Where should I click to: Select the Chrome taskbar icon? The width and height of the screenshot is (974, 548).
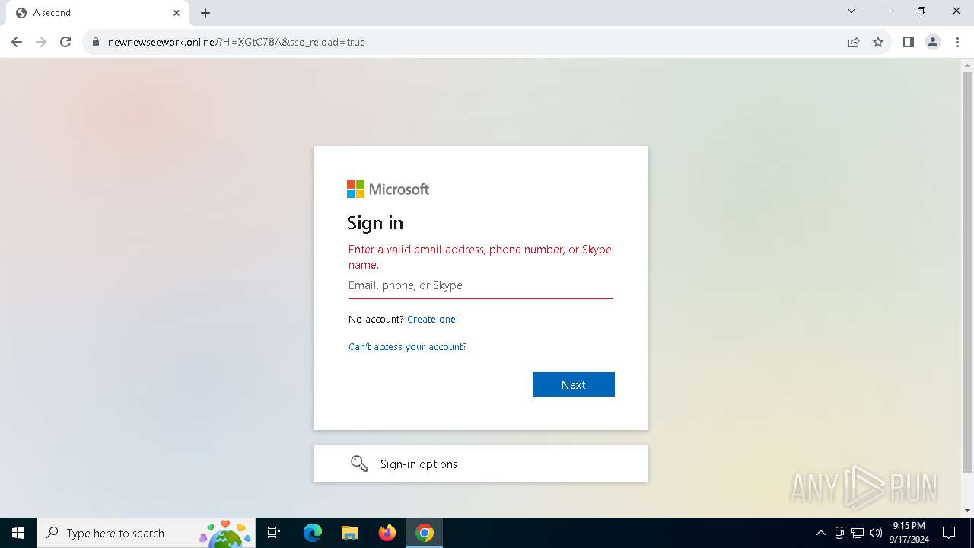coord(425,533)
